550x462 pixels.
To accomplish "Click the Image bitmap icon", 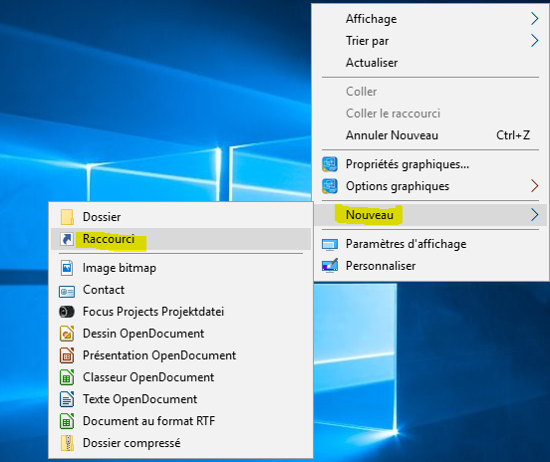I will [67, 268].
